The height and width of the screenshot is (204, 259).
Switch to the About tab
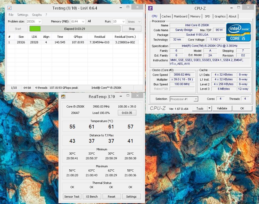(232, 16)
